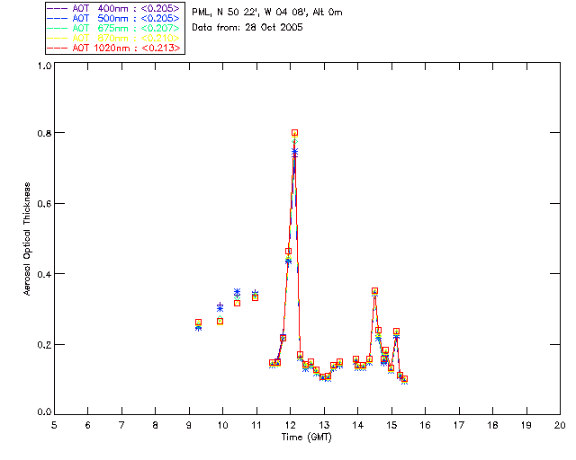
Task: Click the y-axis tick label 0.0
Action: [44, 412]
